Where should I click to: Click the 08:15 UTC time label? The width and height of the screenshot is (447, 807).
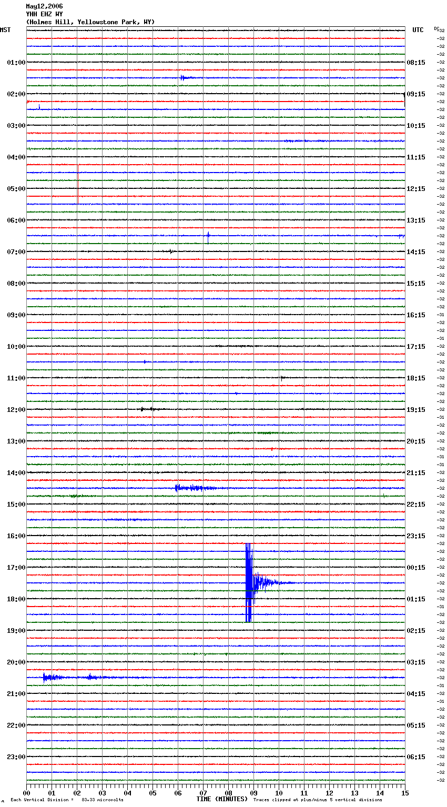(416, 63)
